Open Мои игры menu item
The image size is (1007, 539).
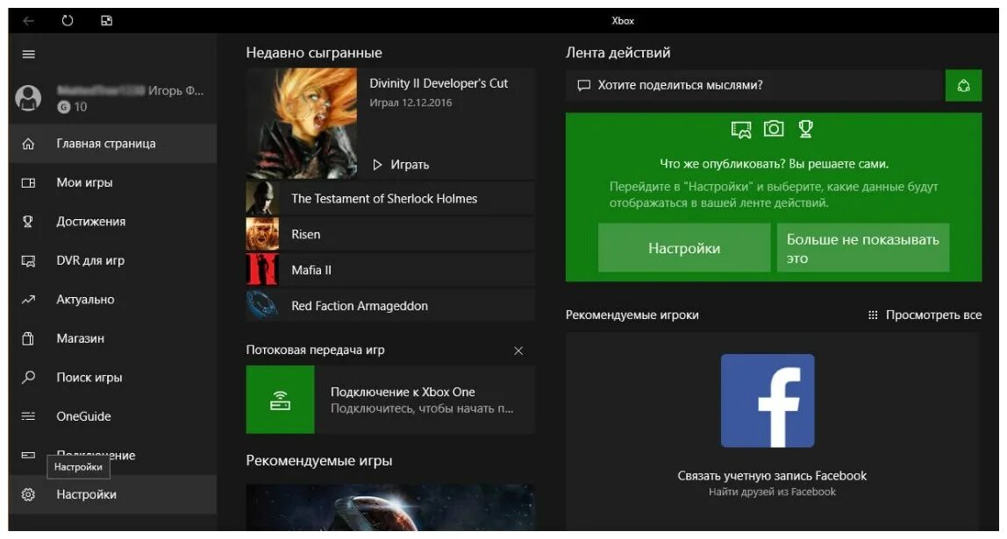(x=113, y=183)
